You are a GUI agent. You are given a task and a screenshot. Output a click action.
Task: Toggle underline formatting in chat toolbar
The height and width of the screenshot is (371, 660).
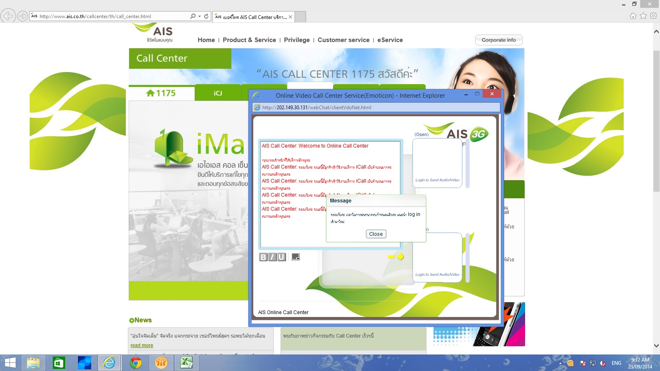tap(281, 257)
